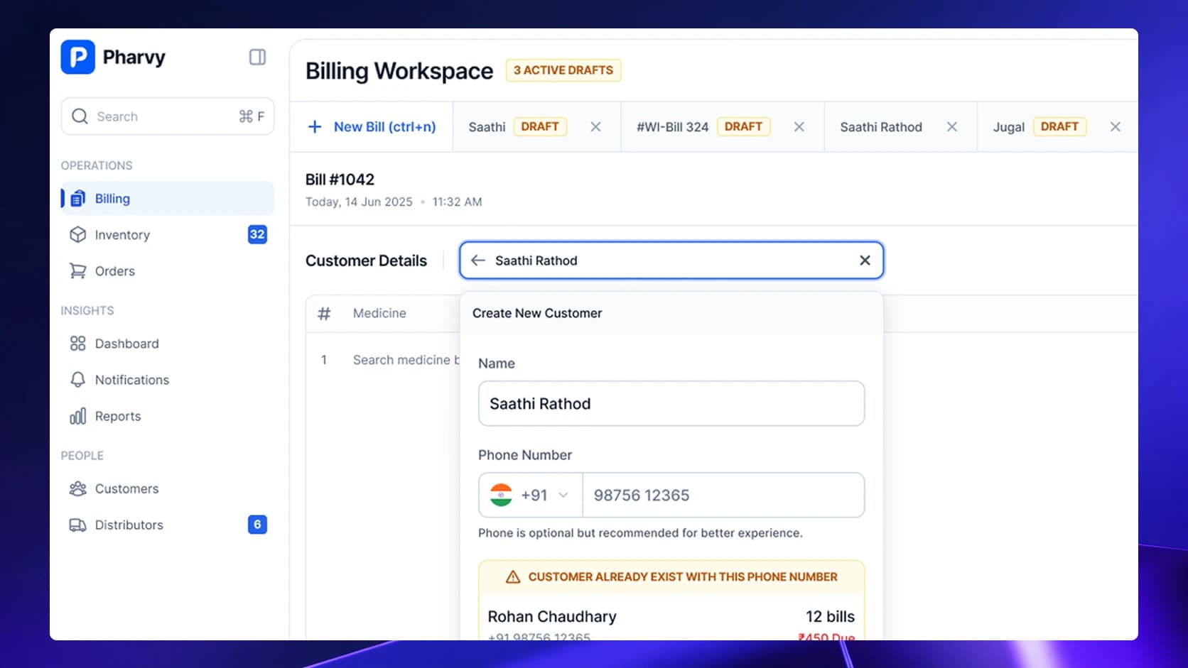Viewport: 1188px width, 668px height.
Task: Open the Inventory section
Action: (168, 235)
